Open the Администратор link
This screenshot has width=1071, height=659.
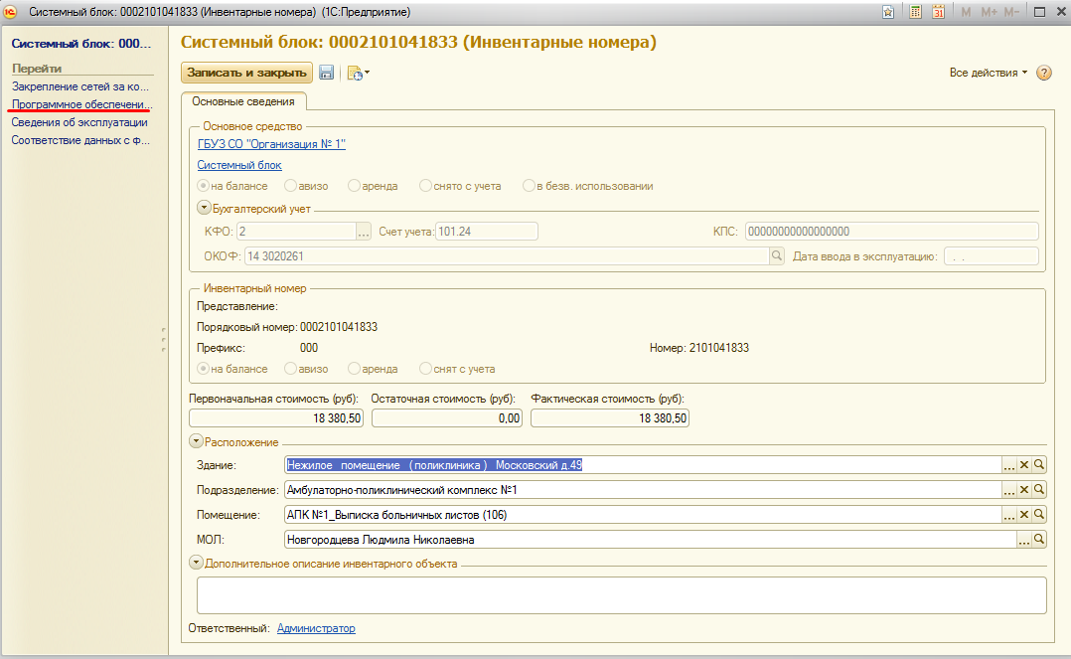coord(316,628)
